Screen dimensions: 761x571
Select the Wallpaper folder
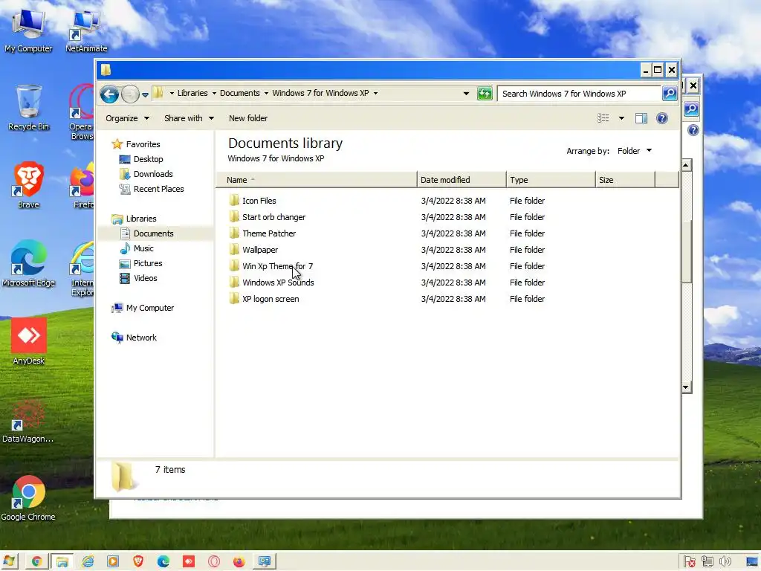click(260, 250)
